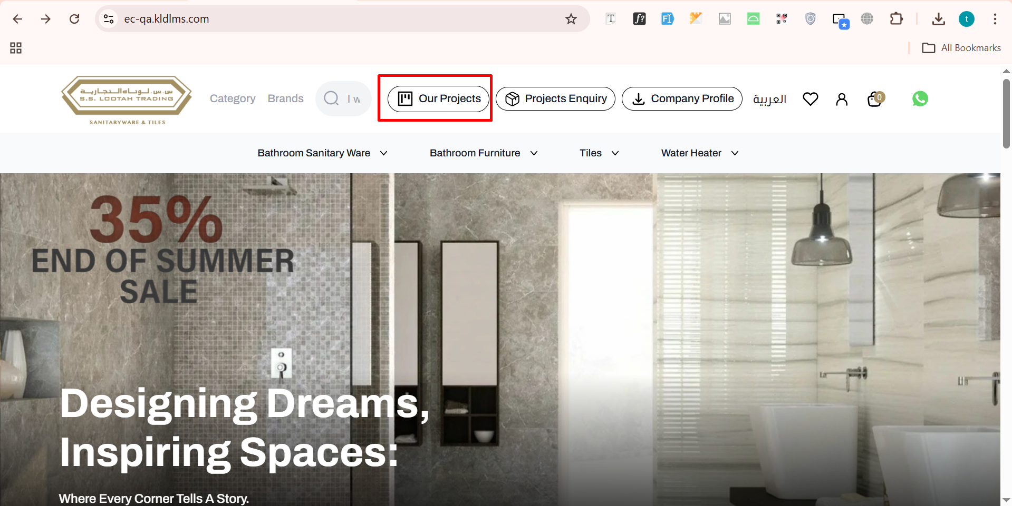Click the Our Projects button
This screenshot has width=1012, height=506.
tap(438, 98)
